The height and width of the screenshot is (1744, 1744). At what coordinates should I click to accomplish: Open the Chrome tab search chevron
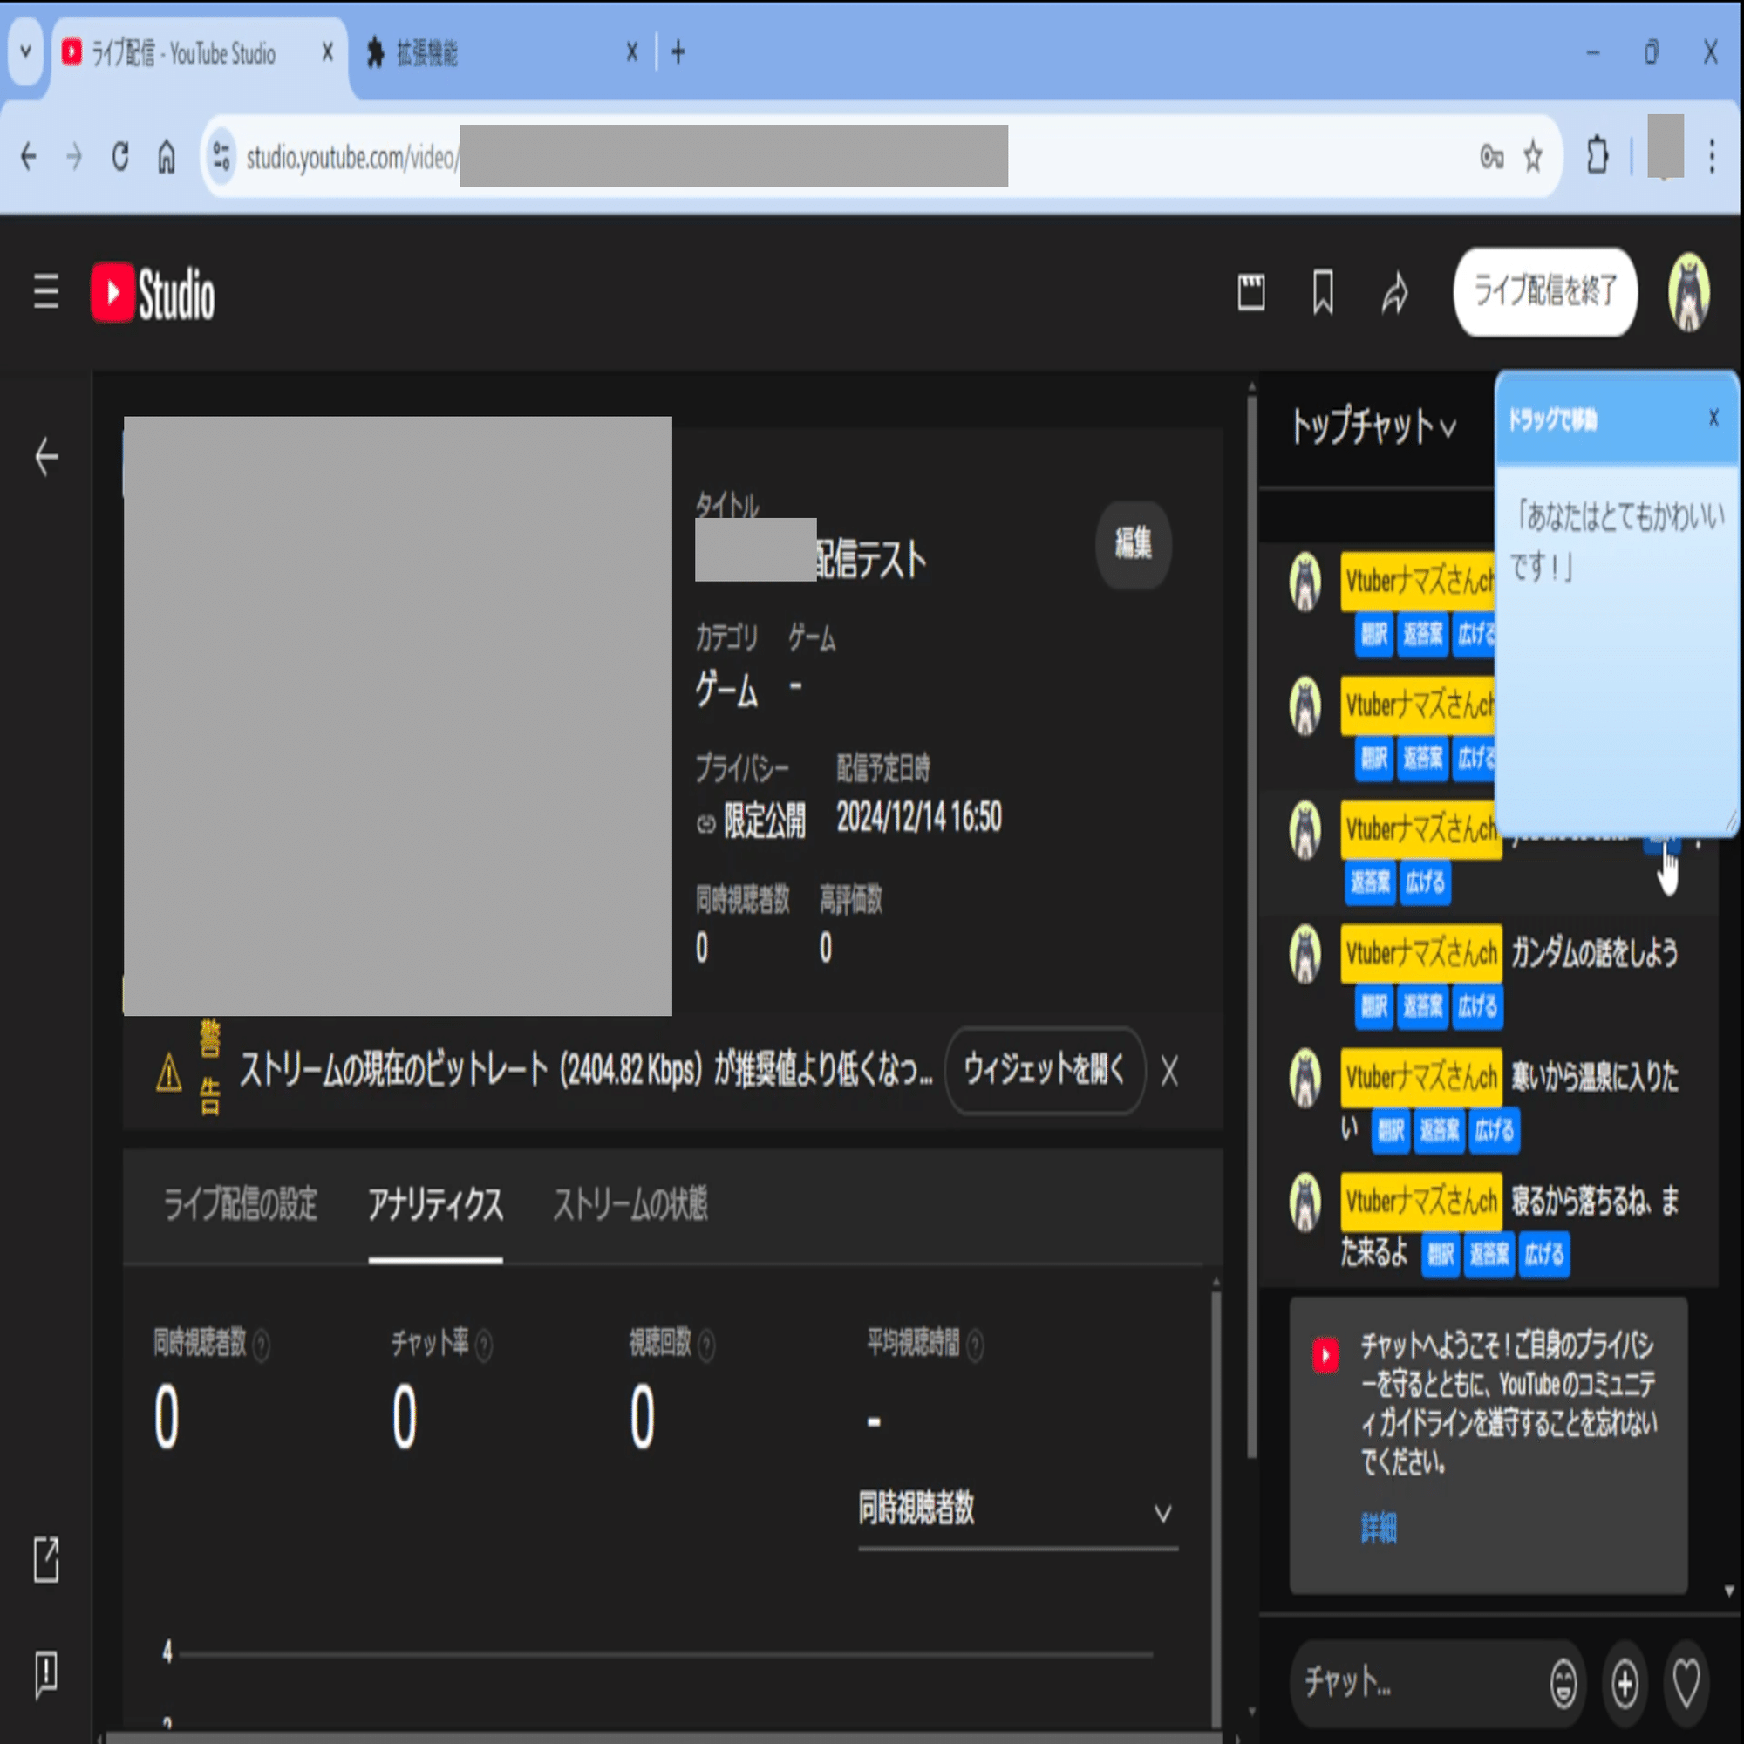coord(25,53)
